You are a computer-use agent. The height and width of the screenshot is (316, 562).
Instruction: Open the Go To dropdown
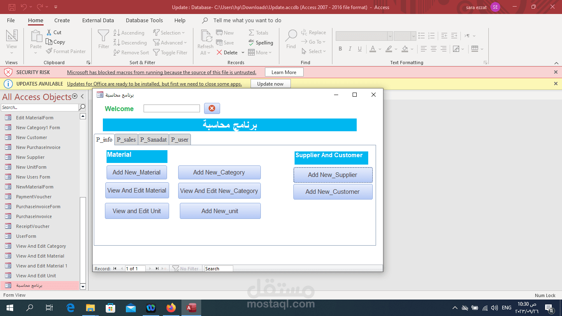(313, 42)
